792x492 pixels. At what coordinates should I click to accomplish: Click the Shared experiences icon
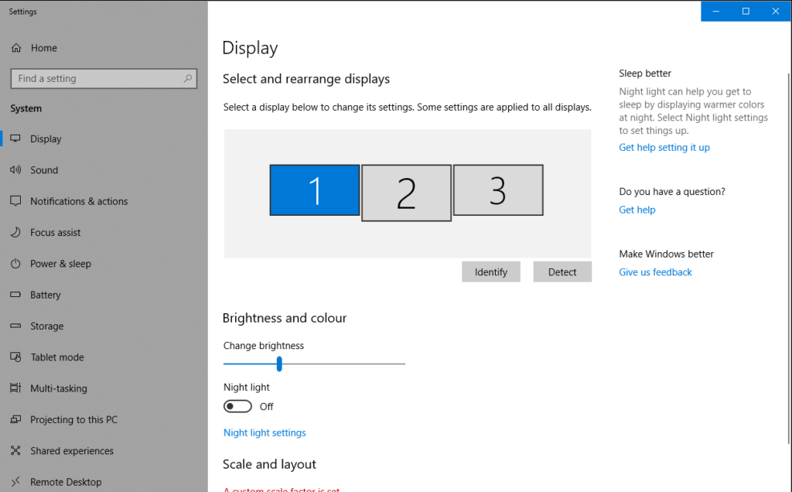click(x=15, y=450)
